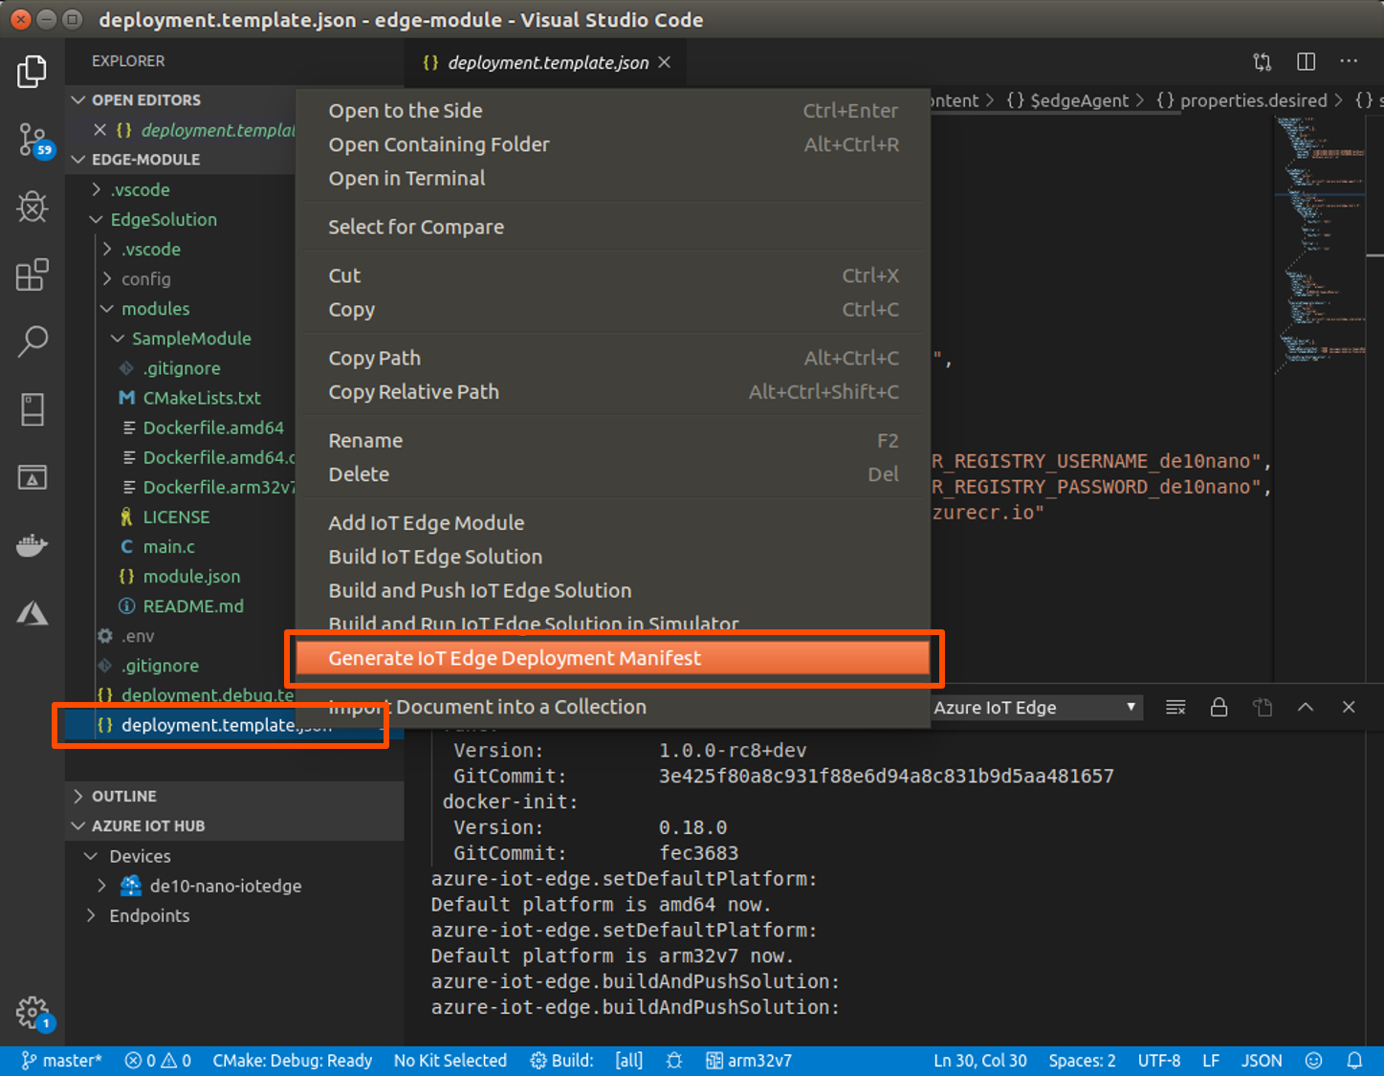Open the Source Control view icon

point(33,140)
